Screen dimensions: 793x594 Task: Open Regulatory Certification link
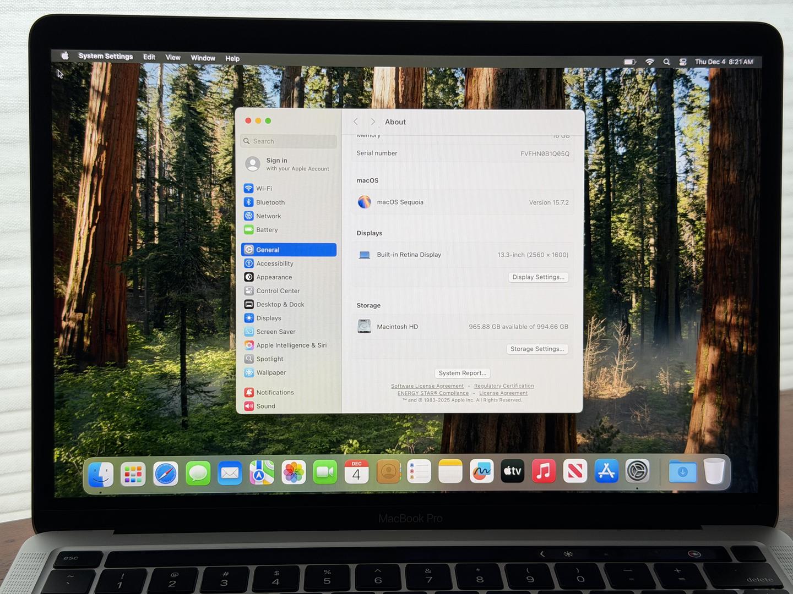pyautogui.click(x=504, y=386)
